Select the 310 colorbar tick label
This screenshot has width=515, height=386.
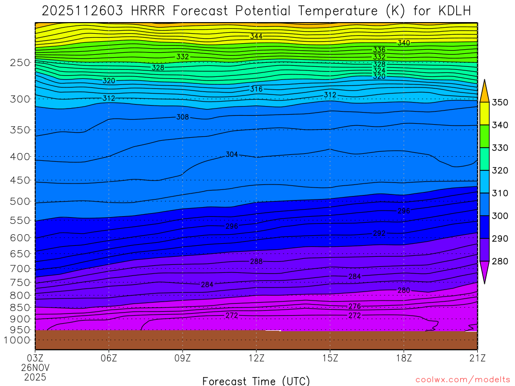[x=500, y=193]
